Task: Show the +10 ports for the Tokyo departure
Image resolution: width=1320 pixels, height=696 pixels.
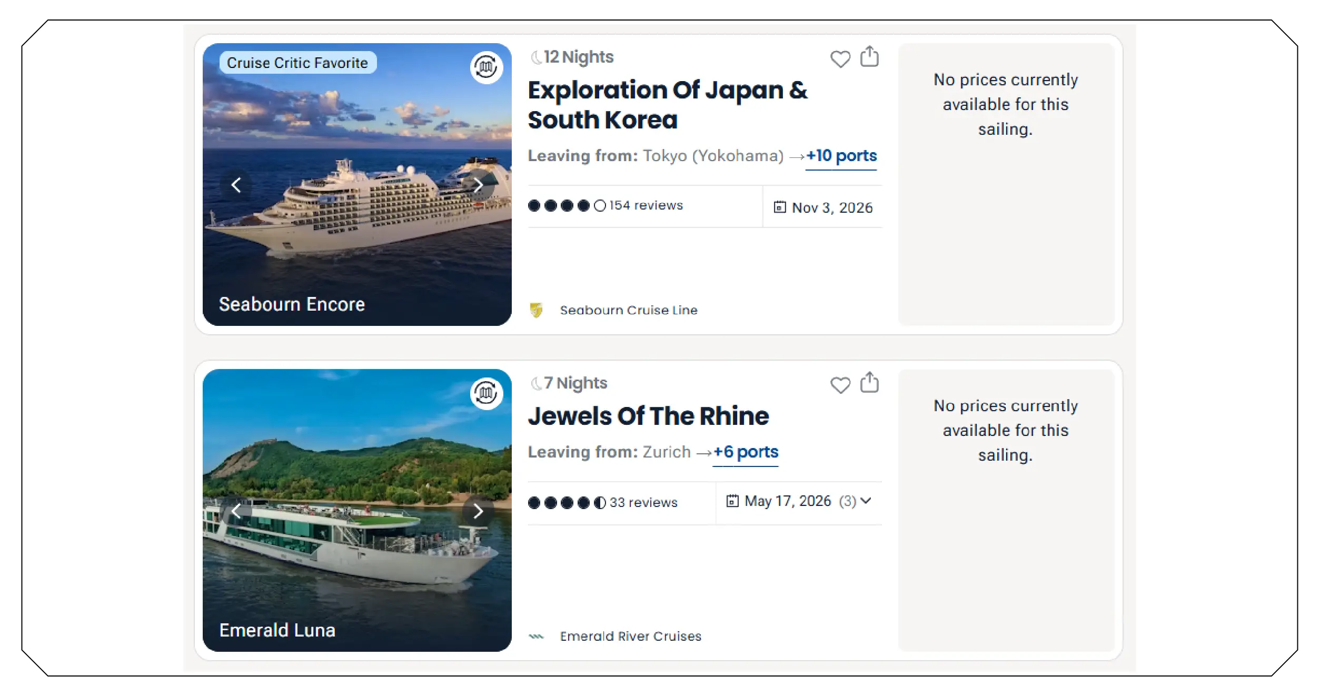Action: point(840,156)
